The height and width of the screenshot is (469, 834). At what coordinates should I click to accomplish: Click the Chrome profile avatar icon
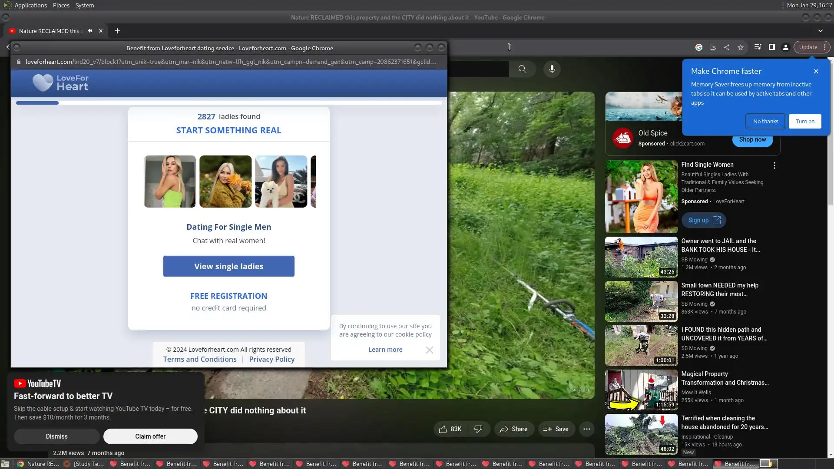click(x=786, y=47)
